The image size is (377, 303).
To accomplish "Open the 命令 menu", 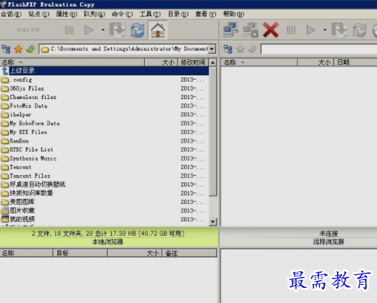I will pos(123,14).
